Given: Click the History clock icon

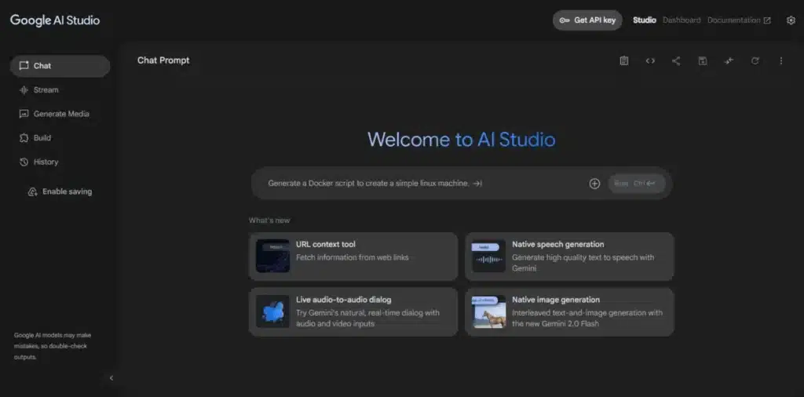Looking at the screenshot, I should click(x=24, y=162).
